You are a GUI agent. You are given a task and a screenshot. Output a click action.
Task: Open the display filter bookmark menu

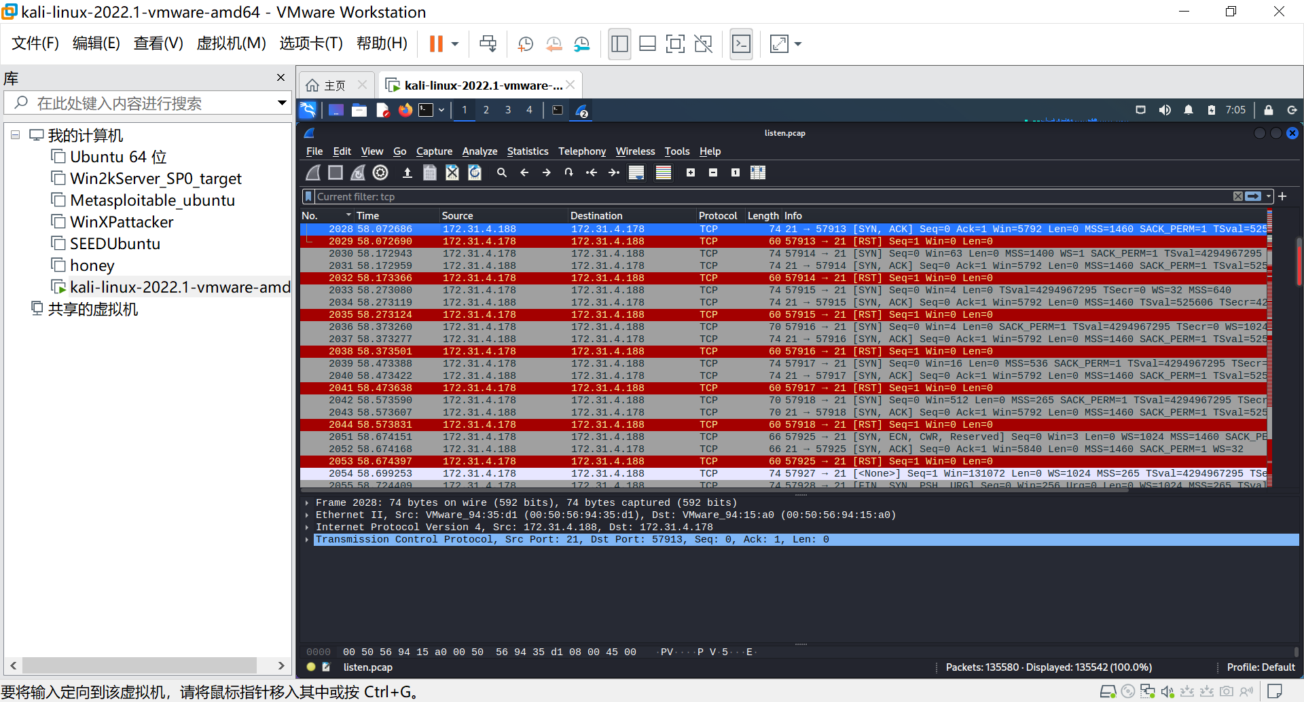(309, 196)
